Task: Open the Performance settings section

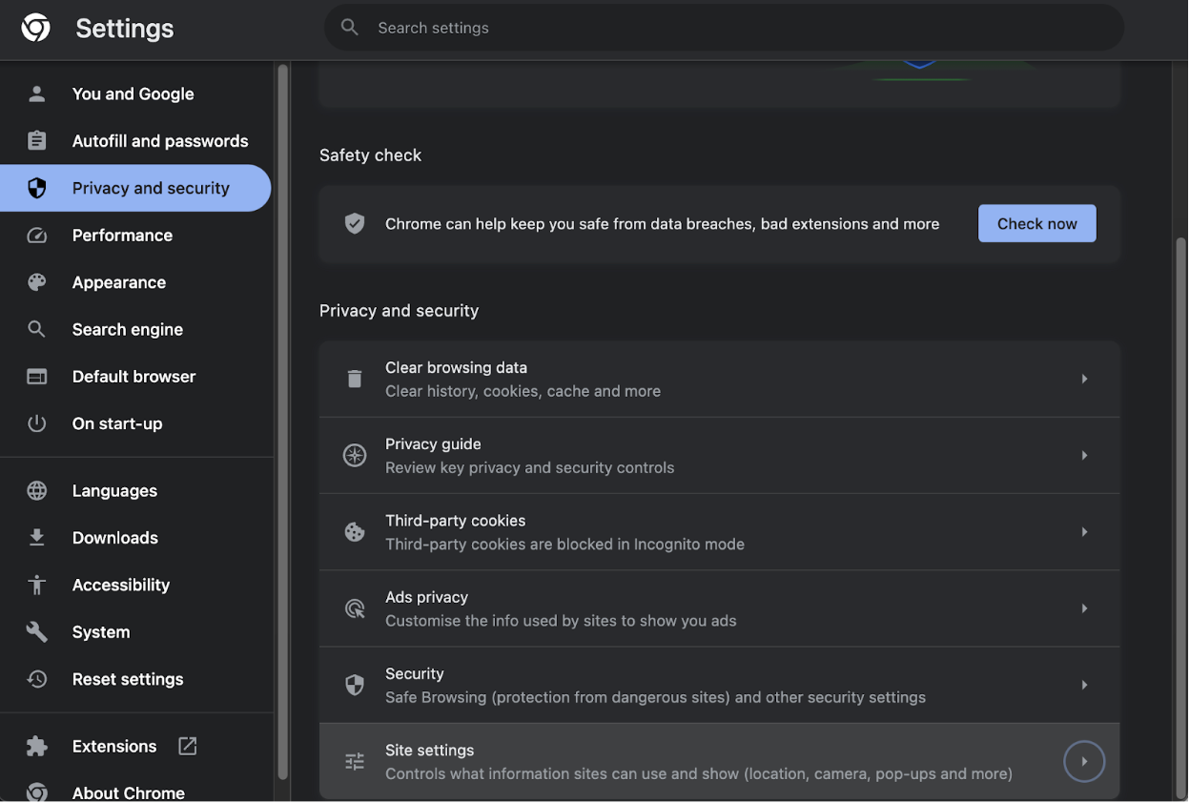Action: [122, 235]
